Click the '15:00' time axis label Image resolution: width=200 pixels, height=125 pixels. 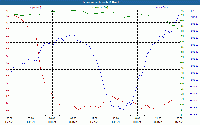116,118
